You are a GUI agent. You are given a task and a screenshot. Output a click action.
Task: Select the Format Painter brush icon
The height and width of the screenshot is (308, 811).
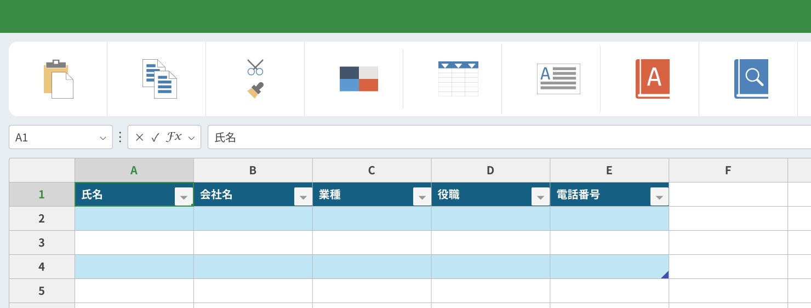click(x=255, y=90)
